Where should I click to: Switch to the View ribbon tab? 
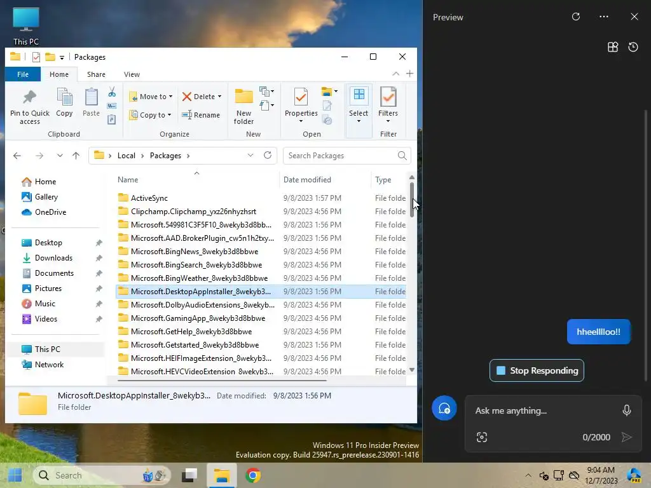(132, 74)
